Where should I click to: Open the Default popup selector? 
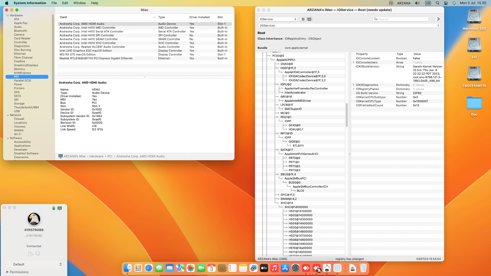34,264
